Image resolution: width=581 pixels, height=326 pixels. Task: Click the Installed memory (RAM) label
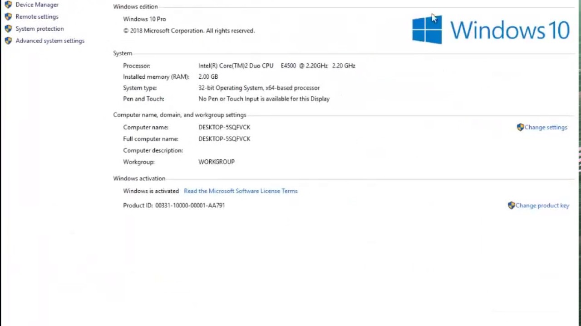pos(156,77)
